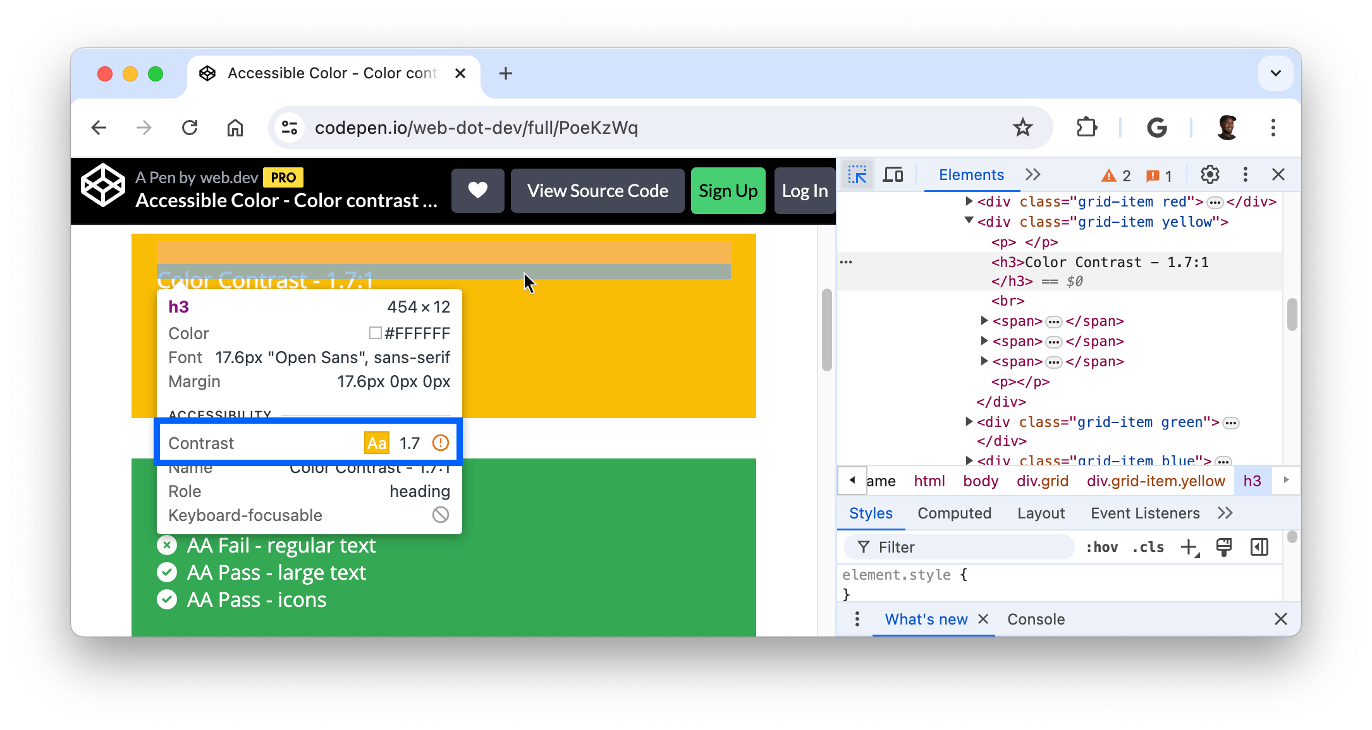Click the Elements panel tab
Screen dimensions: 1372x730
(x=971, y=174)
